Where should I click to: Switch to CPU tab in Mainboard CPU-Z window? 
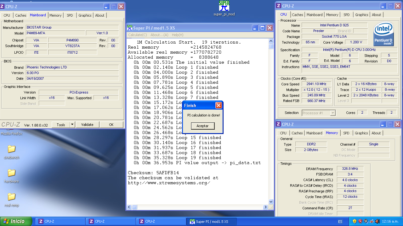coord(7,15)
